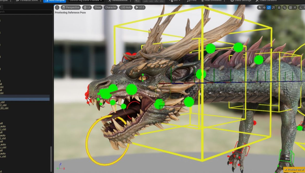Select green sphere control below the eye
Image resolution: width=305 pixels, height=173 pixels.
tap(132, 90)
